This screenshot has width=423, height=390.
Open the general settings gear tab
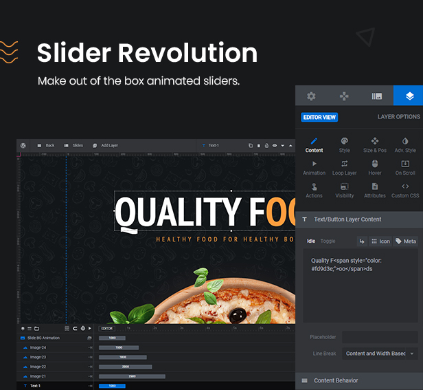click(311, 96)
